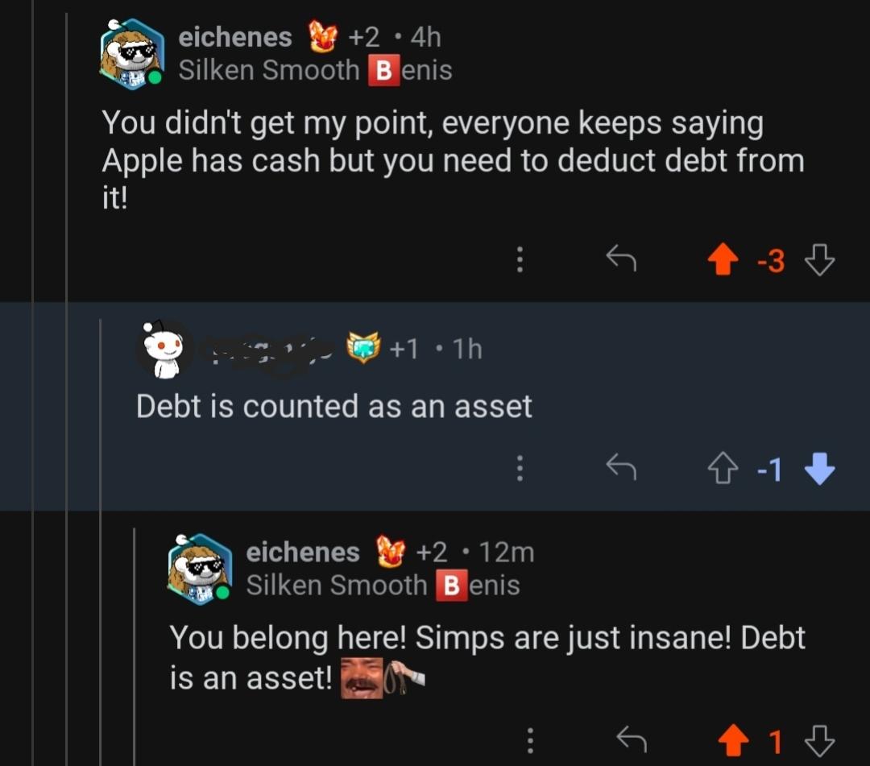
Task: Open eichenes avatar on bottom comment
Action: tap(199, 569)
